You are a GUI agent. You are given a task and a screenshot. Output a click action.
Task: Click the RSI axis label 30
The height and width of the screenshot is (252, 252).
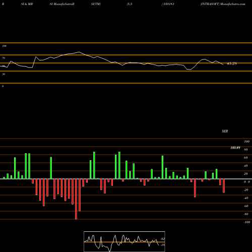coord(4,74)
